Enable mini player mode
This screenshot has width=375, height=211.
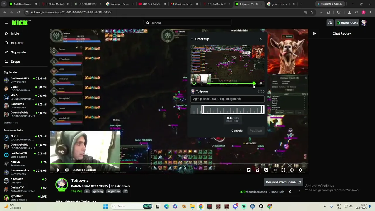249,170
